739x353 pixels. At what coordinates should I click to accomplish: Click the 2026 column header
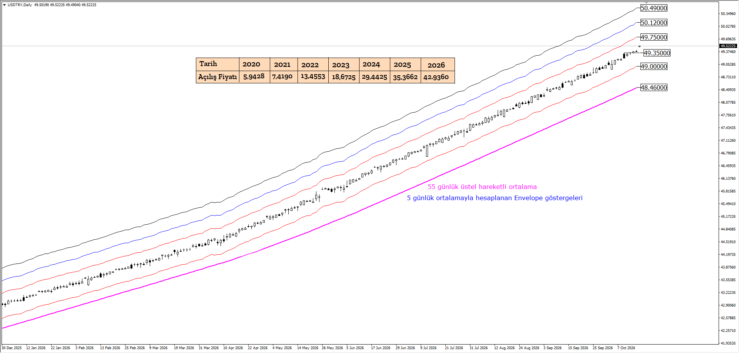tap(438, 64)
